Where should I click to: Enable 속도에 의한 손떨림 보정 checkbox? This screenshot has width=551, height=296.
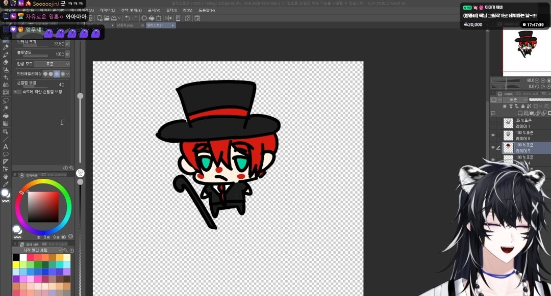click(19, 92)
